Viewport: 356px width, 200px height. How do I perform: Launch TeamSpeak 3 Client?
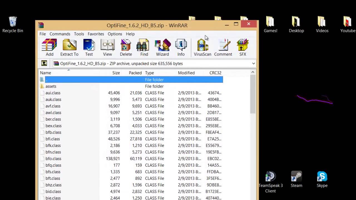[x=270, y=182]
